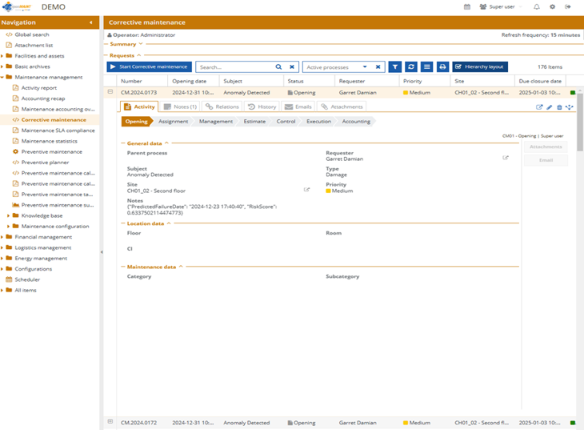584x430 pixels.
Task: Click Medium priority swatch in General data
Action: click(x=328, y=191)
